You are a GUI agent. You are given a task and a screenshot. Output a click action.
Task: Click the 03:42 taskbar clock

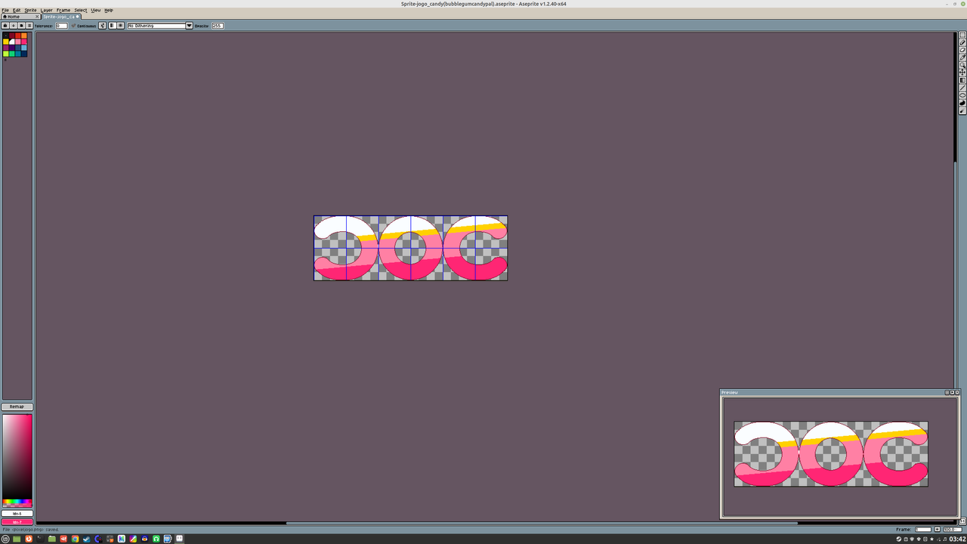(956, 539)
